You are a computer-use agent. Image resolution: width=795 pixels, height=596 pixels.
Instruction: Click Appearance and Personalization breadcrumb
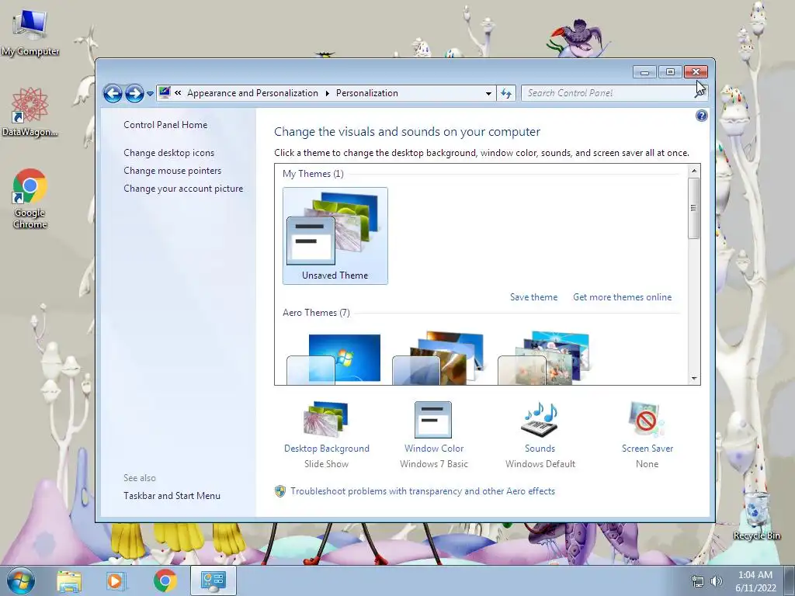click(252, 93)
